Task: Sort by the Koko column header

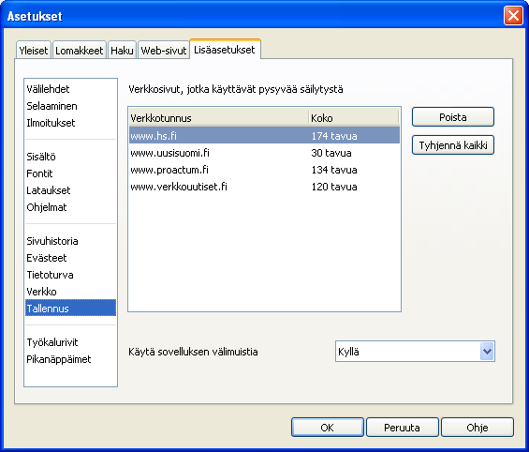Action: click(354, 117)
